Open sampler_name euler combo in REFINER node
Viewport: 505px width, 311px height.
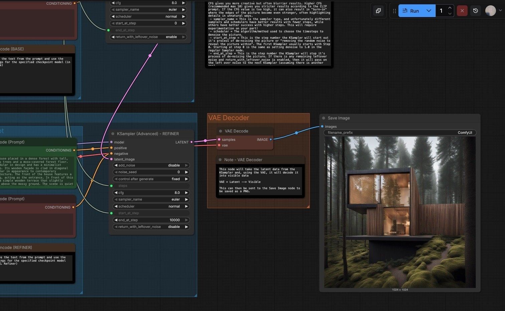[x=151, y=199]
